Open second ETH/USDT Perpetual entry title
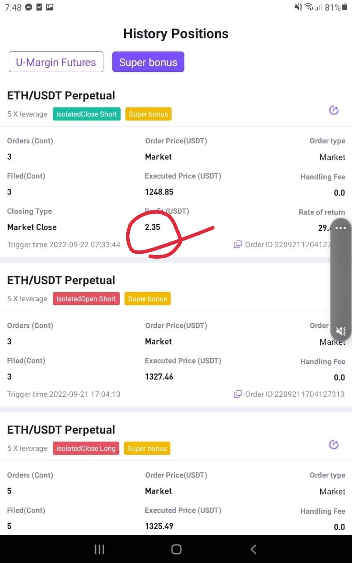Image resolution: width=352 pixels, height=563 pixels. pos(61,280)
